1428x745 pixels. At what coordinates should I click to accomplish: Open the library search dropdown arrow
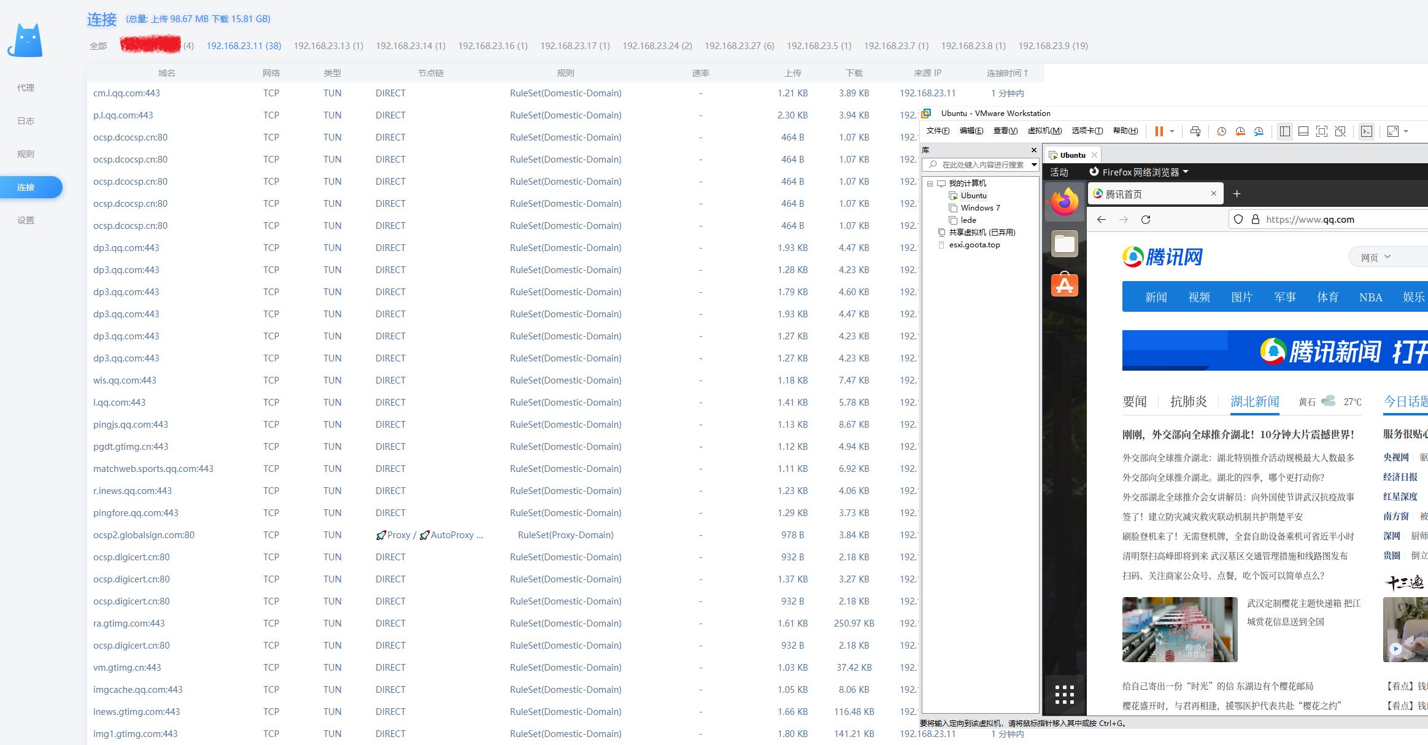point(1035,164)
